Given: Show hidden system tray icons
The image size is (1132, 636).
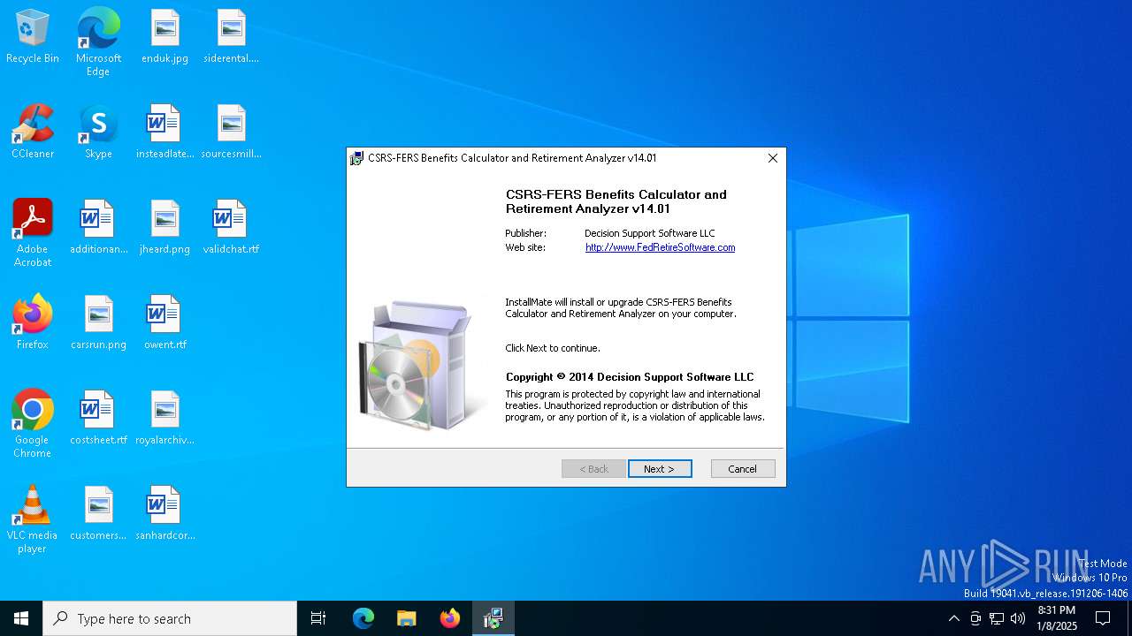Looking at the screenshot, I should pos(953,618).
